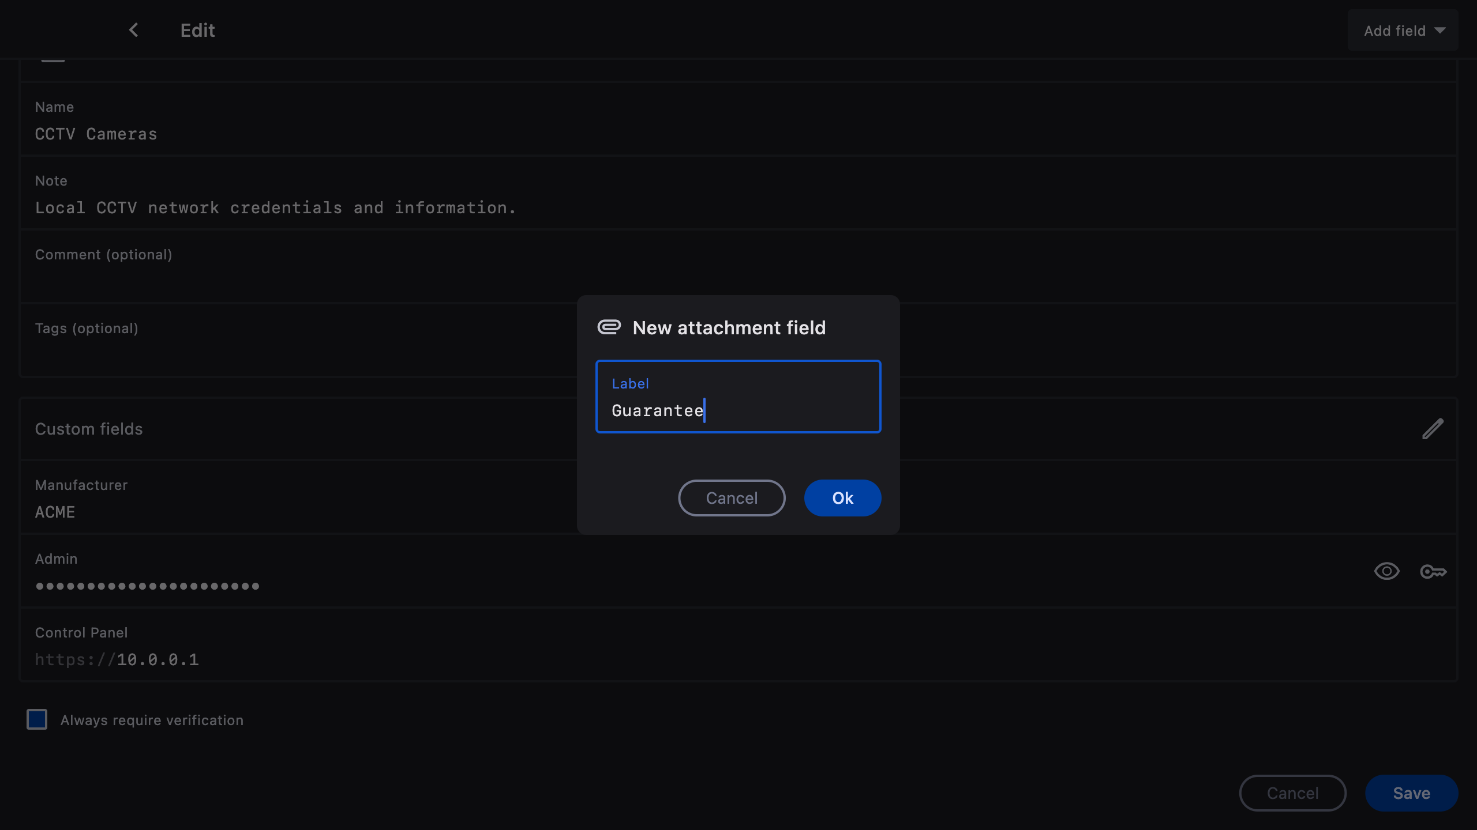The width and height of the screenshot is (1477, 830).
Task: Click Ok in the attachment dialog
Action: (842, 498)
